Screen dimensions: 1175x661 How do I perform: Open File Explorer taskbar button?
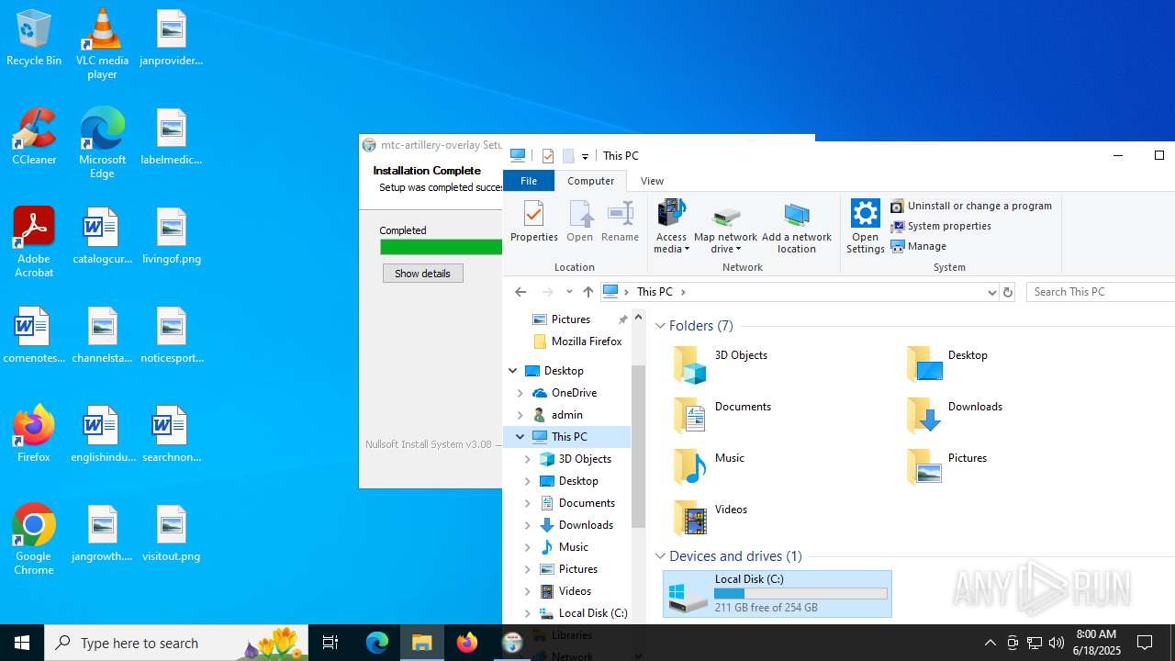[422, 643]
